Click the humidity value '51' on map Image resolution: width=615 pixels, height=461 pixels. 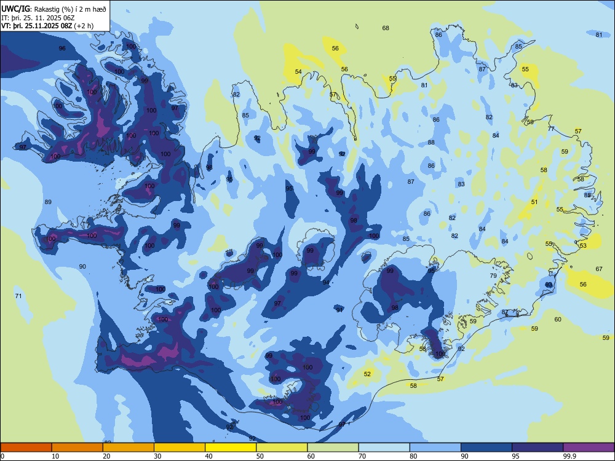(x=534, y=202)
